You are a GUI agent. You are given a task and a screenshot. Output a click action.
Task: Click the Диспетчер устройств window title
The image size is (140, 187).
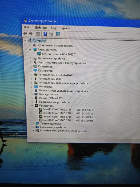point(42,21)
